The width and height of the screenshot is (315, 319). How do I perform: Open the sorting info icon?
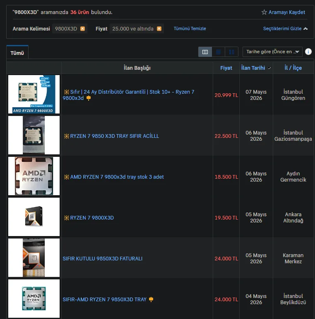(308, 52)
